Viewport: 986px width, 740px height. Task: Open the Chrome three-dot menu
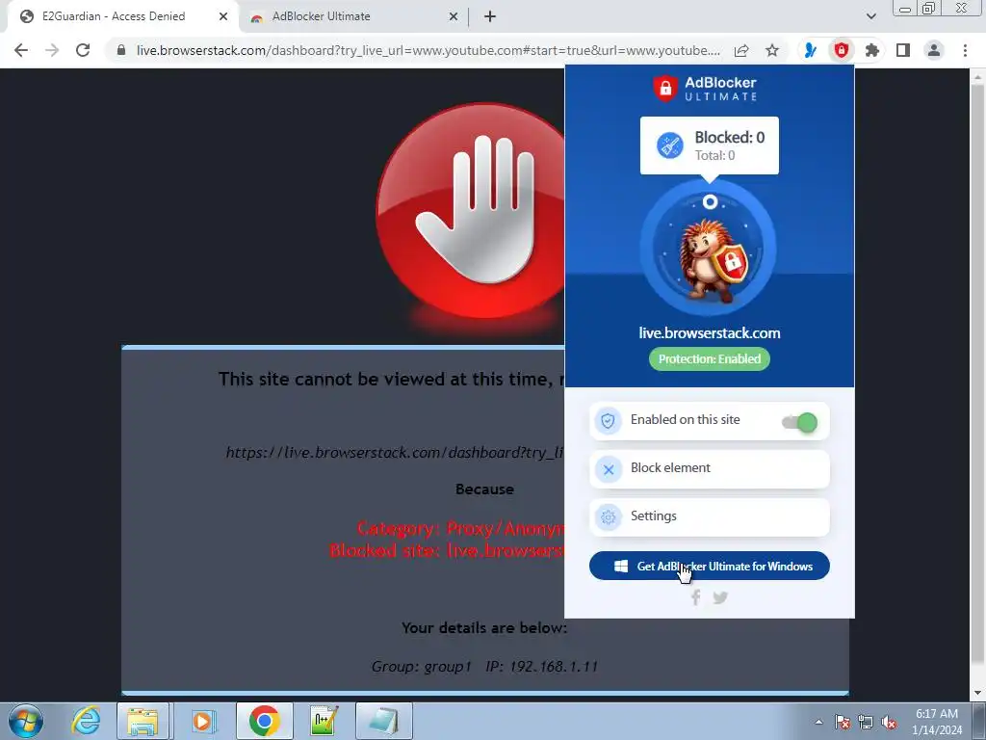(x=965, y=50)
